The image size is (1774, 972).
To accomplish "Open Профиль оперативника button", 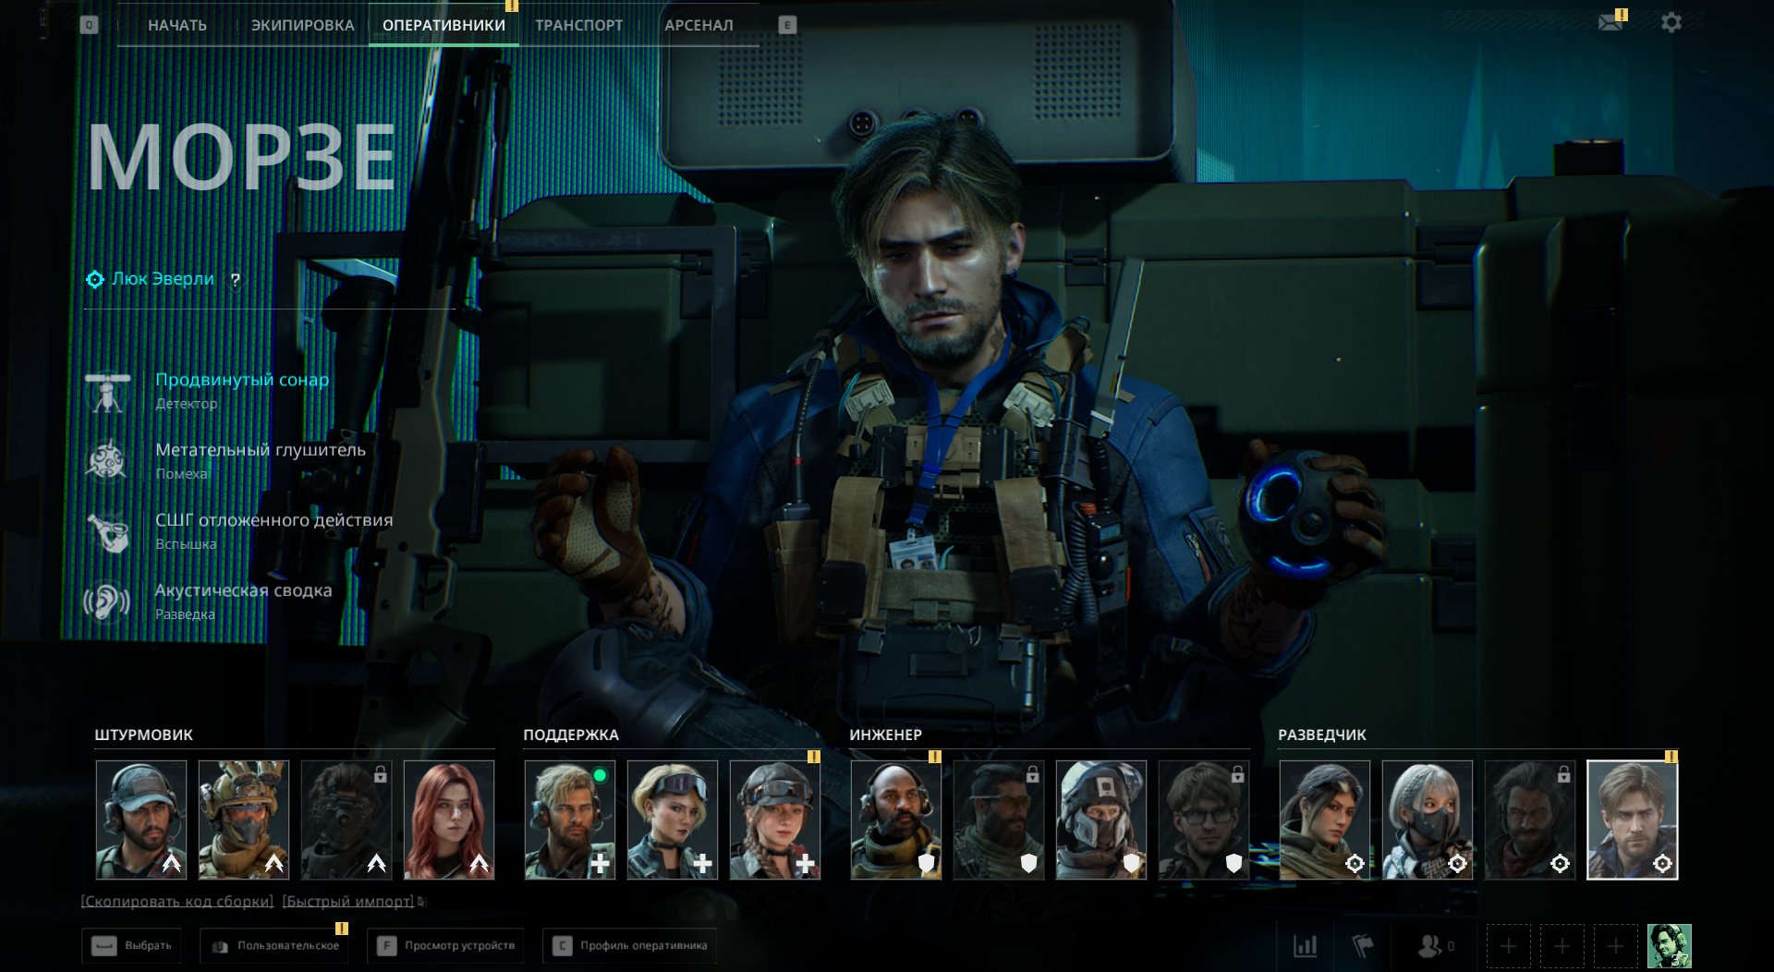I will point(630,946).
